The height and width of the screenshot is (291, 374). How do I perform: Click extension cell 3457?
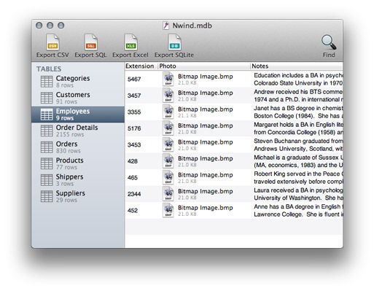coord(134,96)
